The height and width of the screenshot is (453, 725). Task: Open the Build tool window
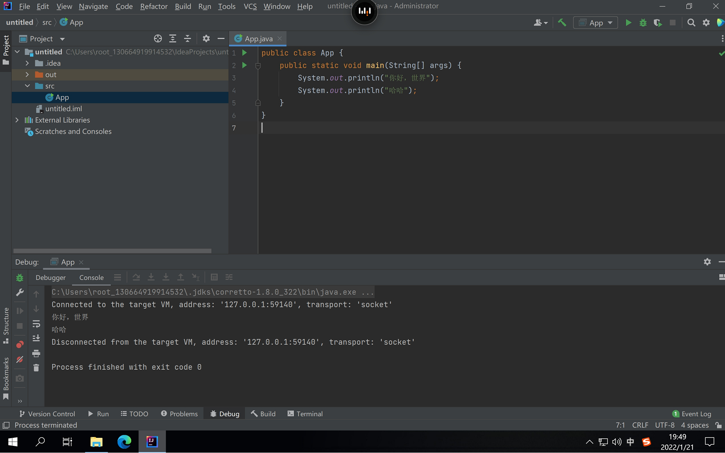263,414
